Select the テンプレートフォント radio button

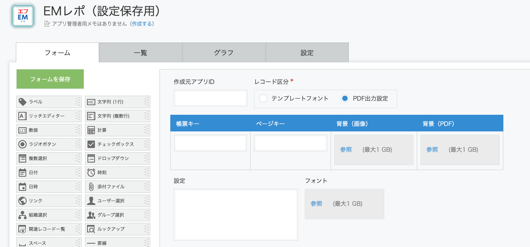[263, 99]
